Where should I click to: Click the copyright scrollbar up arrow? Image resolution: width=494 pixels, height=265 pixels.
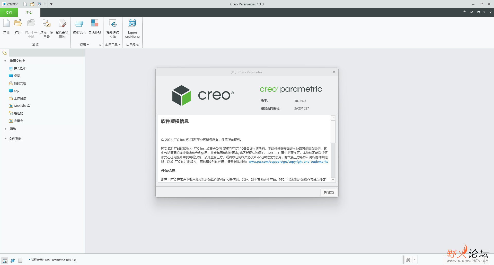[x=333, y=118]
